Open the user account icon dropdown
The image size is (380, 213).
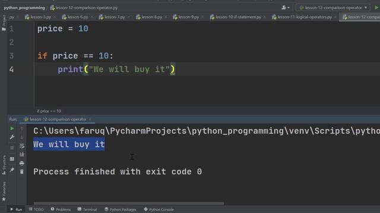pyautogui.click(x=285, y=8)
